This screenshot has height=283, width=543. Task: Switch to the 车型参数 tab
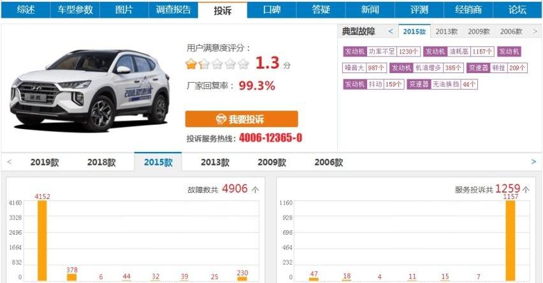coord(75,10)
